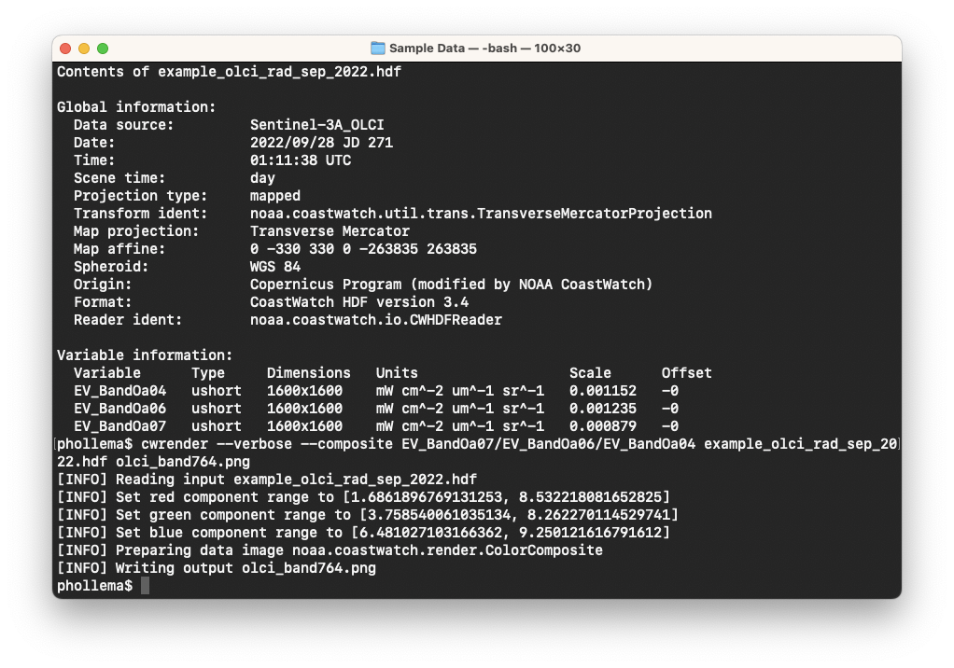954x668 pixels.
Task: Click the 'Dimensions' column header
Action: [308, 373]
